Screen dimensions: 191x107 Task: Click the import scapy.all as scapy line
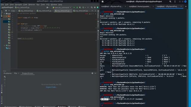click(28, 18)
